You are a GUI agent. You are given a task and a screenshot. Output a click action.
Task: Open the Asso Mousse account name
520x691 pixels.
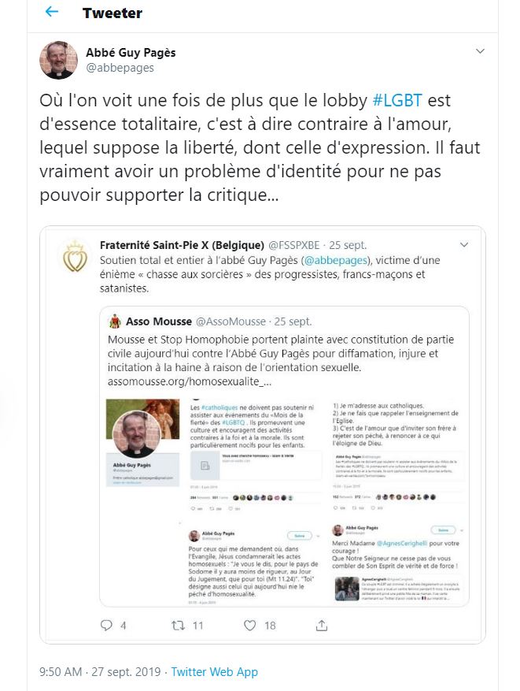pyautogui.click(x=159, y=321)
